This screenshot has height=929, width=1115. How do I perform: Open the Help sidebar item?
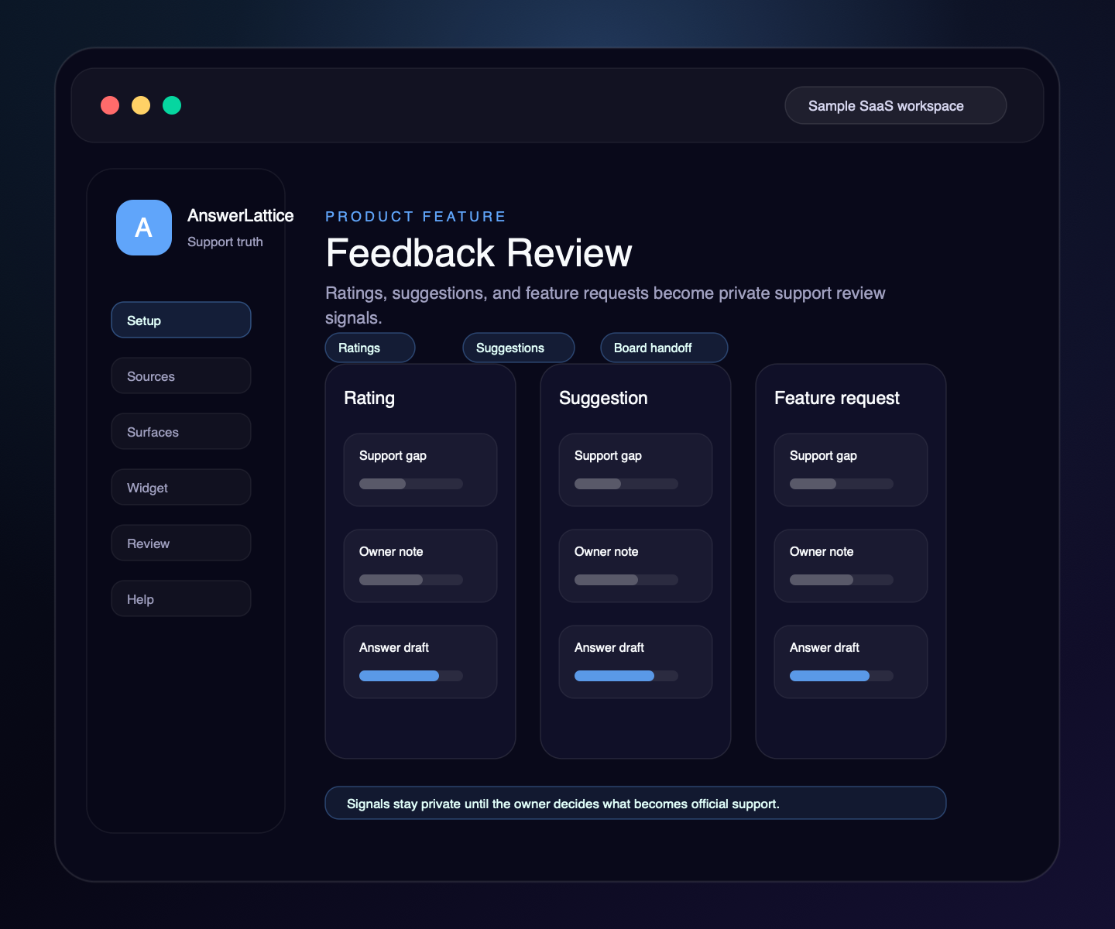tap(181, 598)
